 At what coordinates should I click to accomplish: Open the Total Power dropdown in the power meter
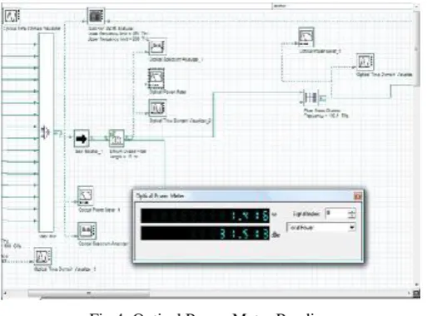click(352, 228)
